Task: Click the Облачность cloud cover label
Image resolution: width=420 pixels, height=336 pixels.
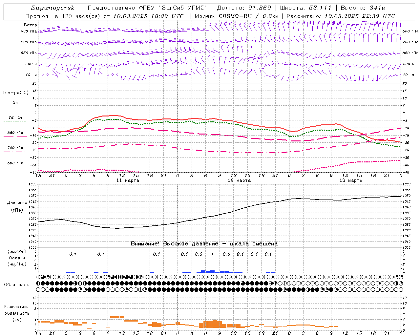Action: point(17,285)
